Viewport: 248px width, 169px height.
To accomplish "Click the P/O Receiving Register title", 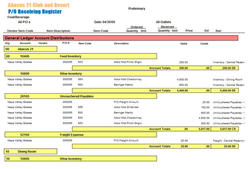I will click(35, 12).
